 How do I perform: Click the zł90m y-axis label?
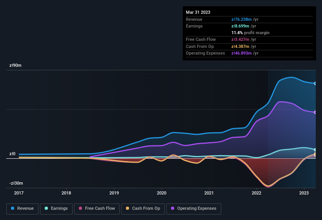(15, 65)
